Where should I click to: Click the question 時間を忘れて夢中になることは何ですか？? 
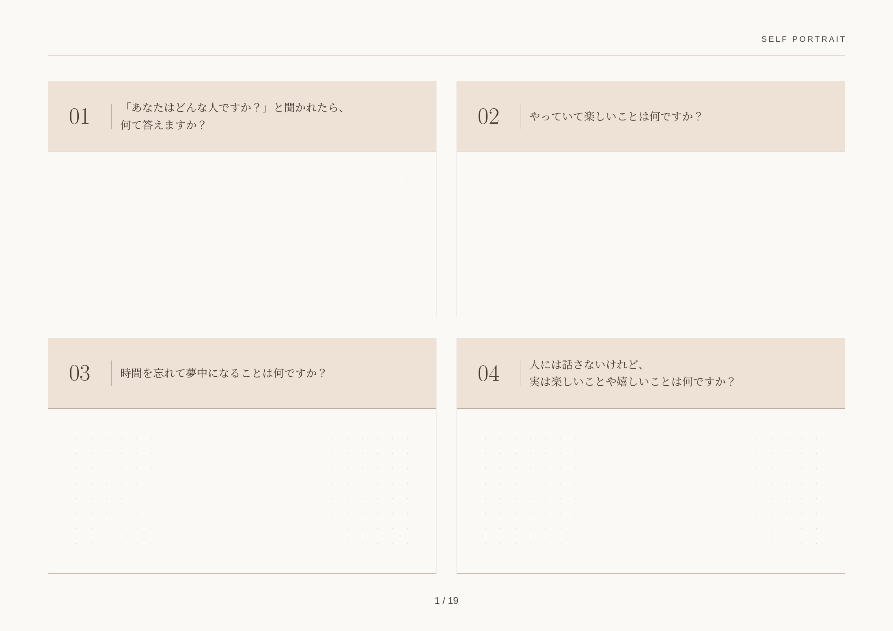coord(223,373)
